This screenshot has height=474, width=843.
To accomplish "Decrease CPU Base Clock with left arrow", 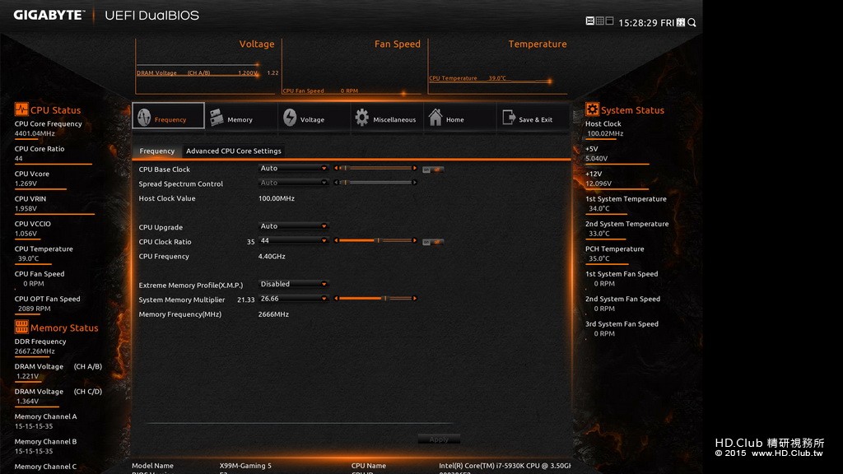I will (336, 168).
